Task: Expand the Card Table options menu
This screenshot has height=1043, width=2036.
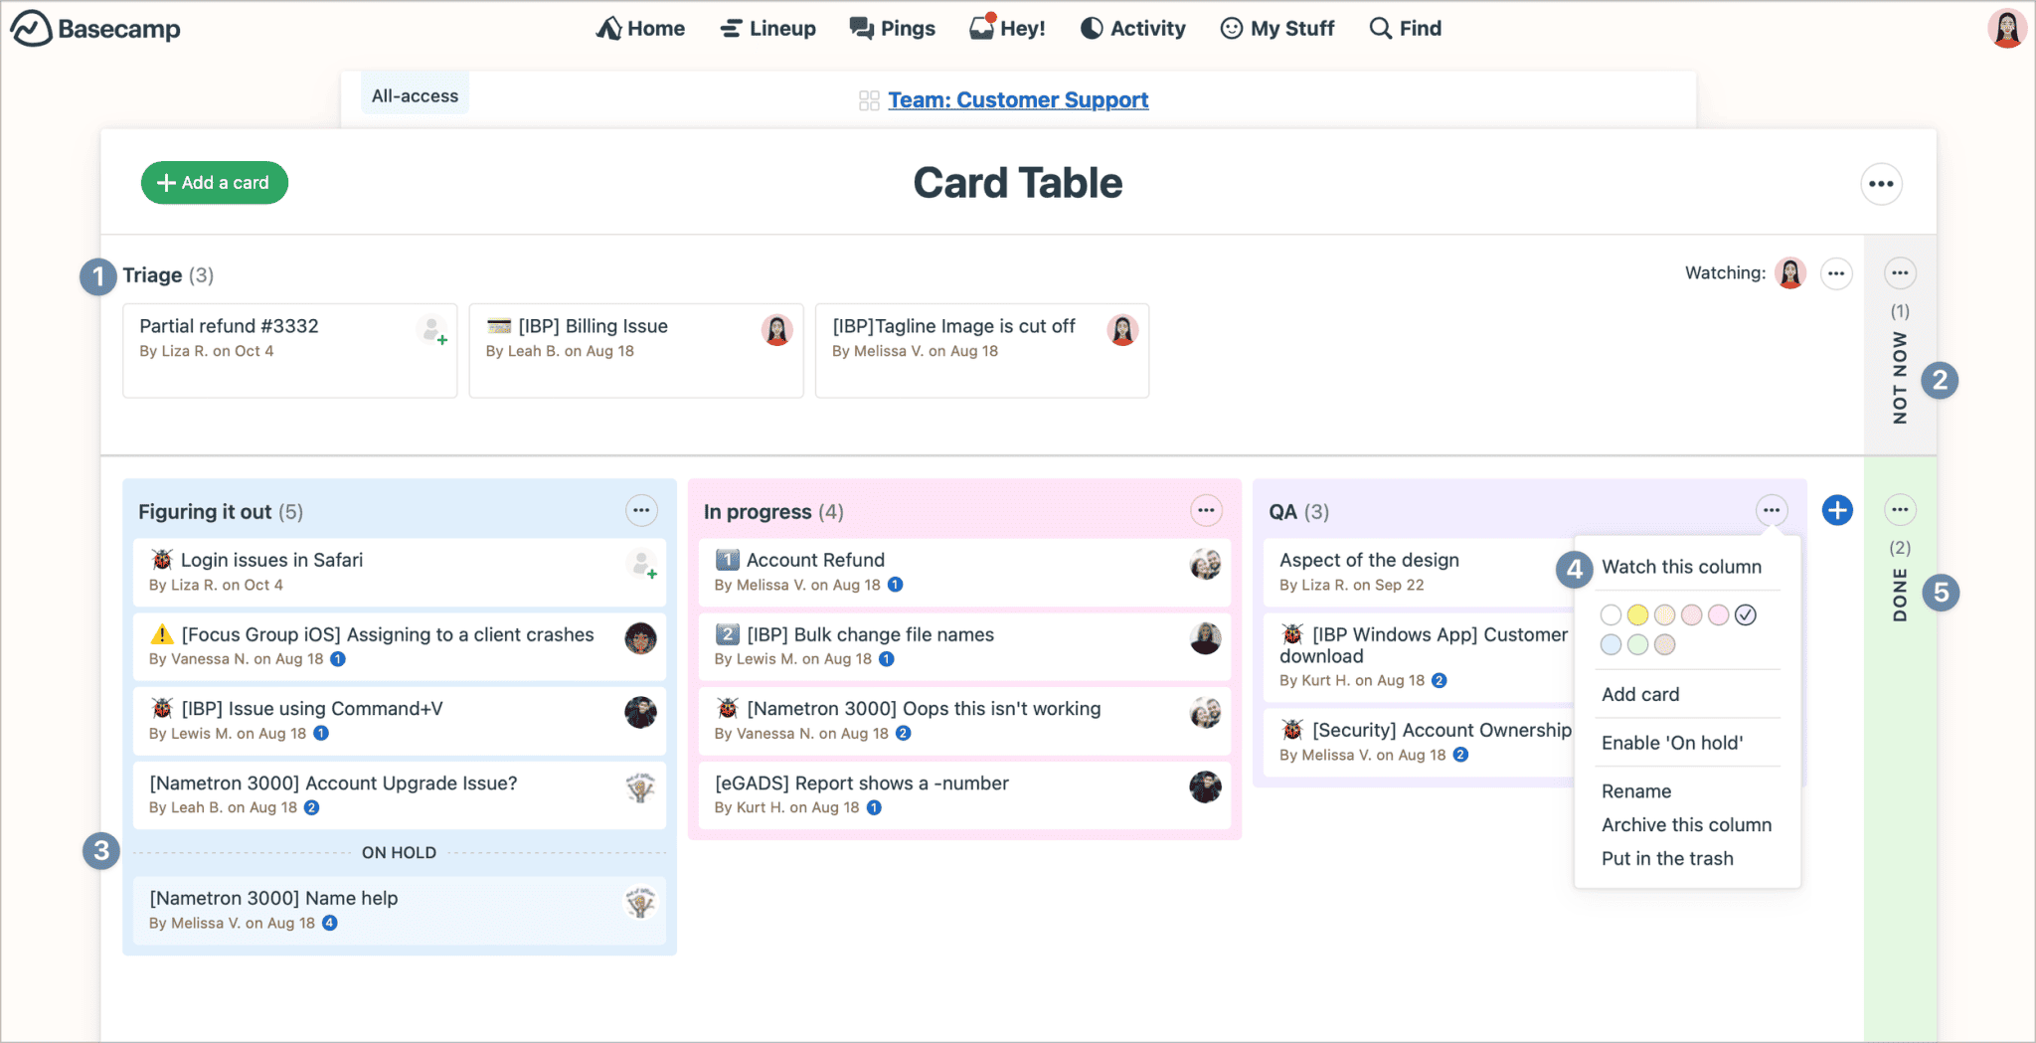Action: [1880, 184]
